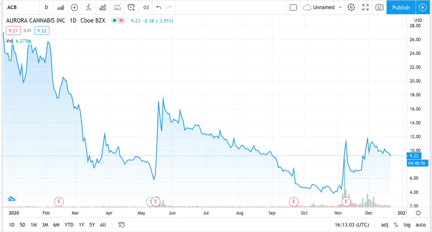Image resolution: width=432 pixels, height=232 pixels.
Task: Toggle the log scale option
Action: point(407,225)
